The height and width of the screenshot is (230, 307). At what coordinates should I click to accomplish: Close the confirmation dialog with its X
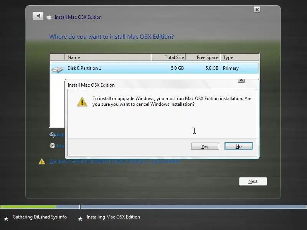(x=241, y=80)
